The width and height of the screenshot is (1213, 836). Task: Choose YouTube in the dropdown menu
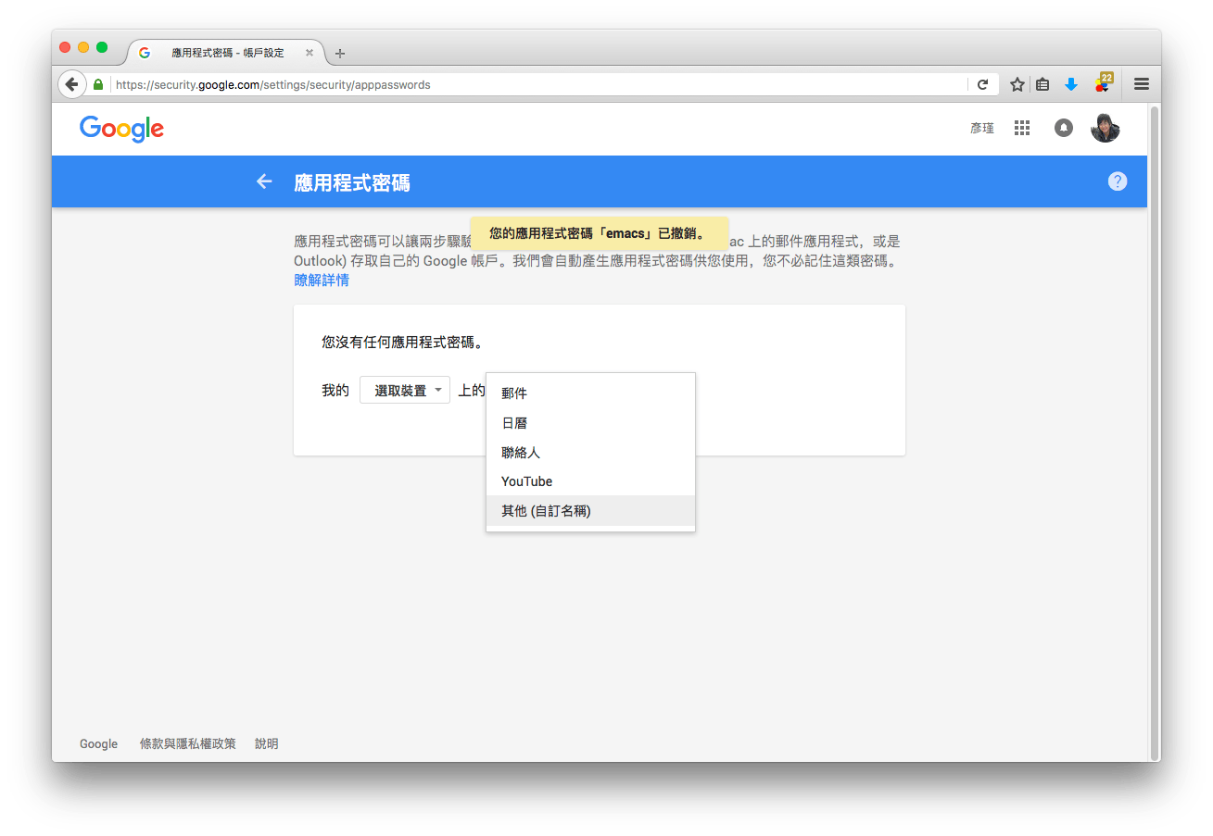tap(526, 481)
